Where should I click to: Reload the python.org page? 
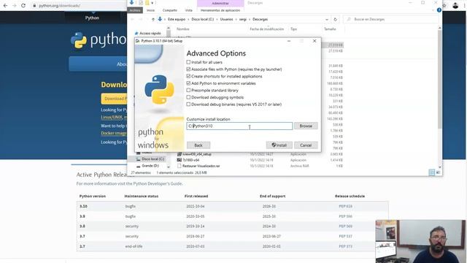pyautogui.click(x=23, y=5)
